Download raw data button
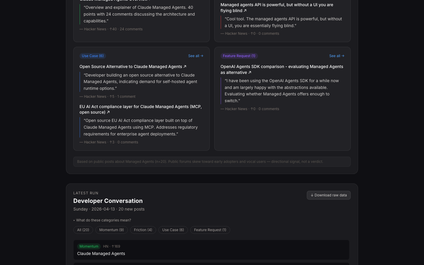The width and height of the screenshot is (424, 265). (329, 195)
